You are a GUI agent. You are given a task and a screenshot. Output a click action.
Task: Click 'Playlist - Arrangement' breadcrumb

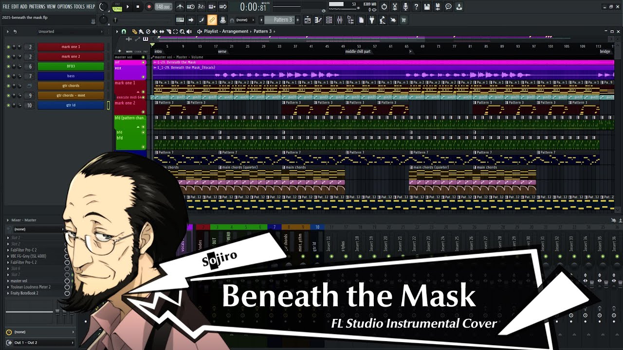(x=226, y=31)
